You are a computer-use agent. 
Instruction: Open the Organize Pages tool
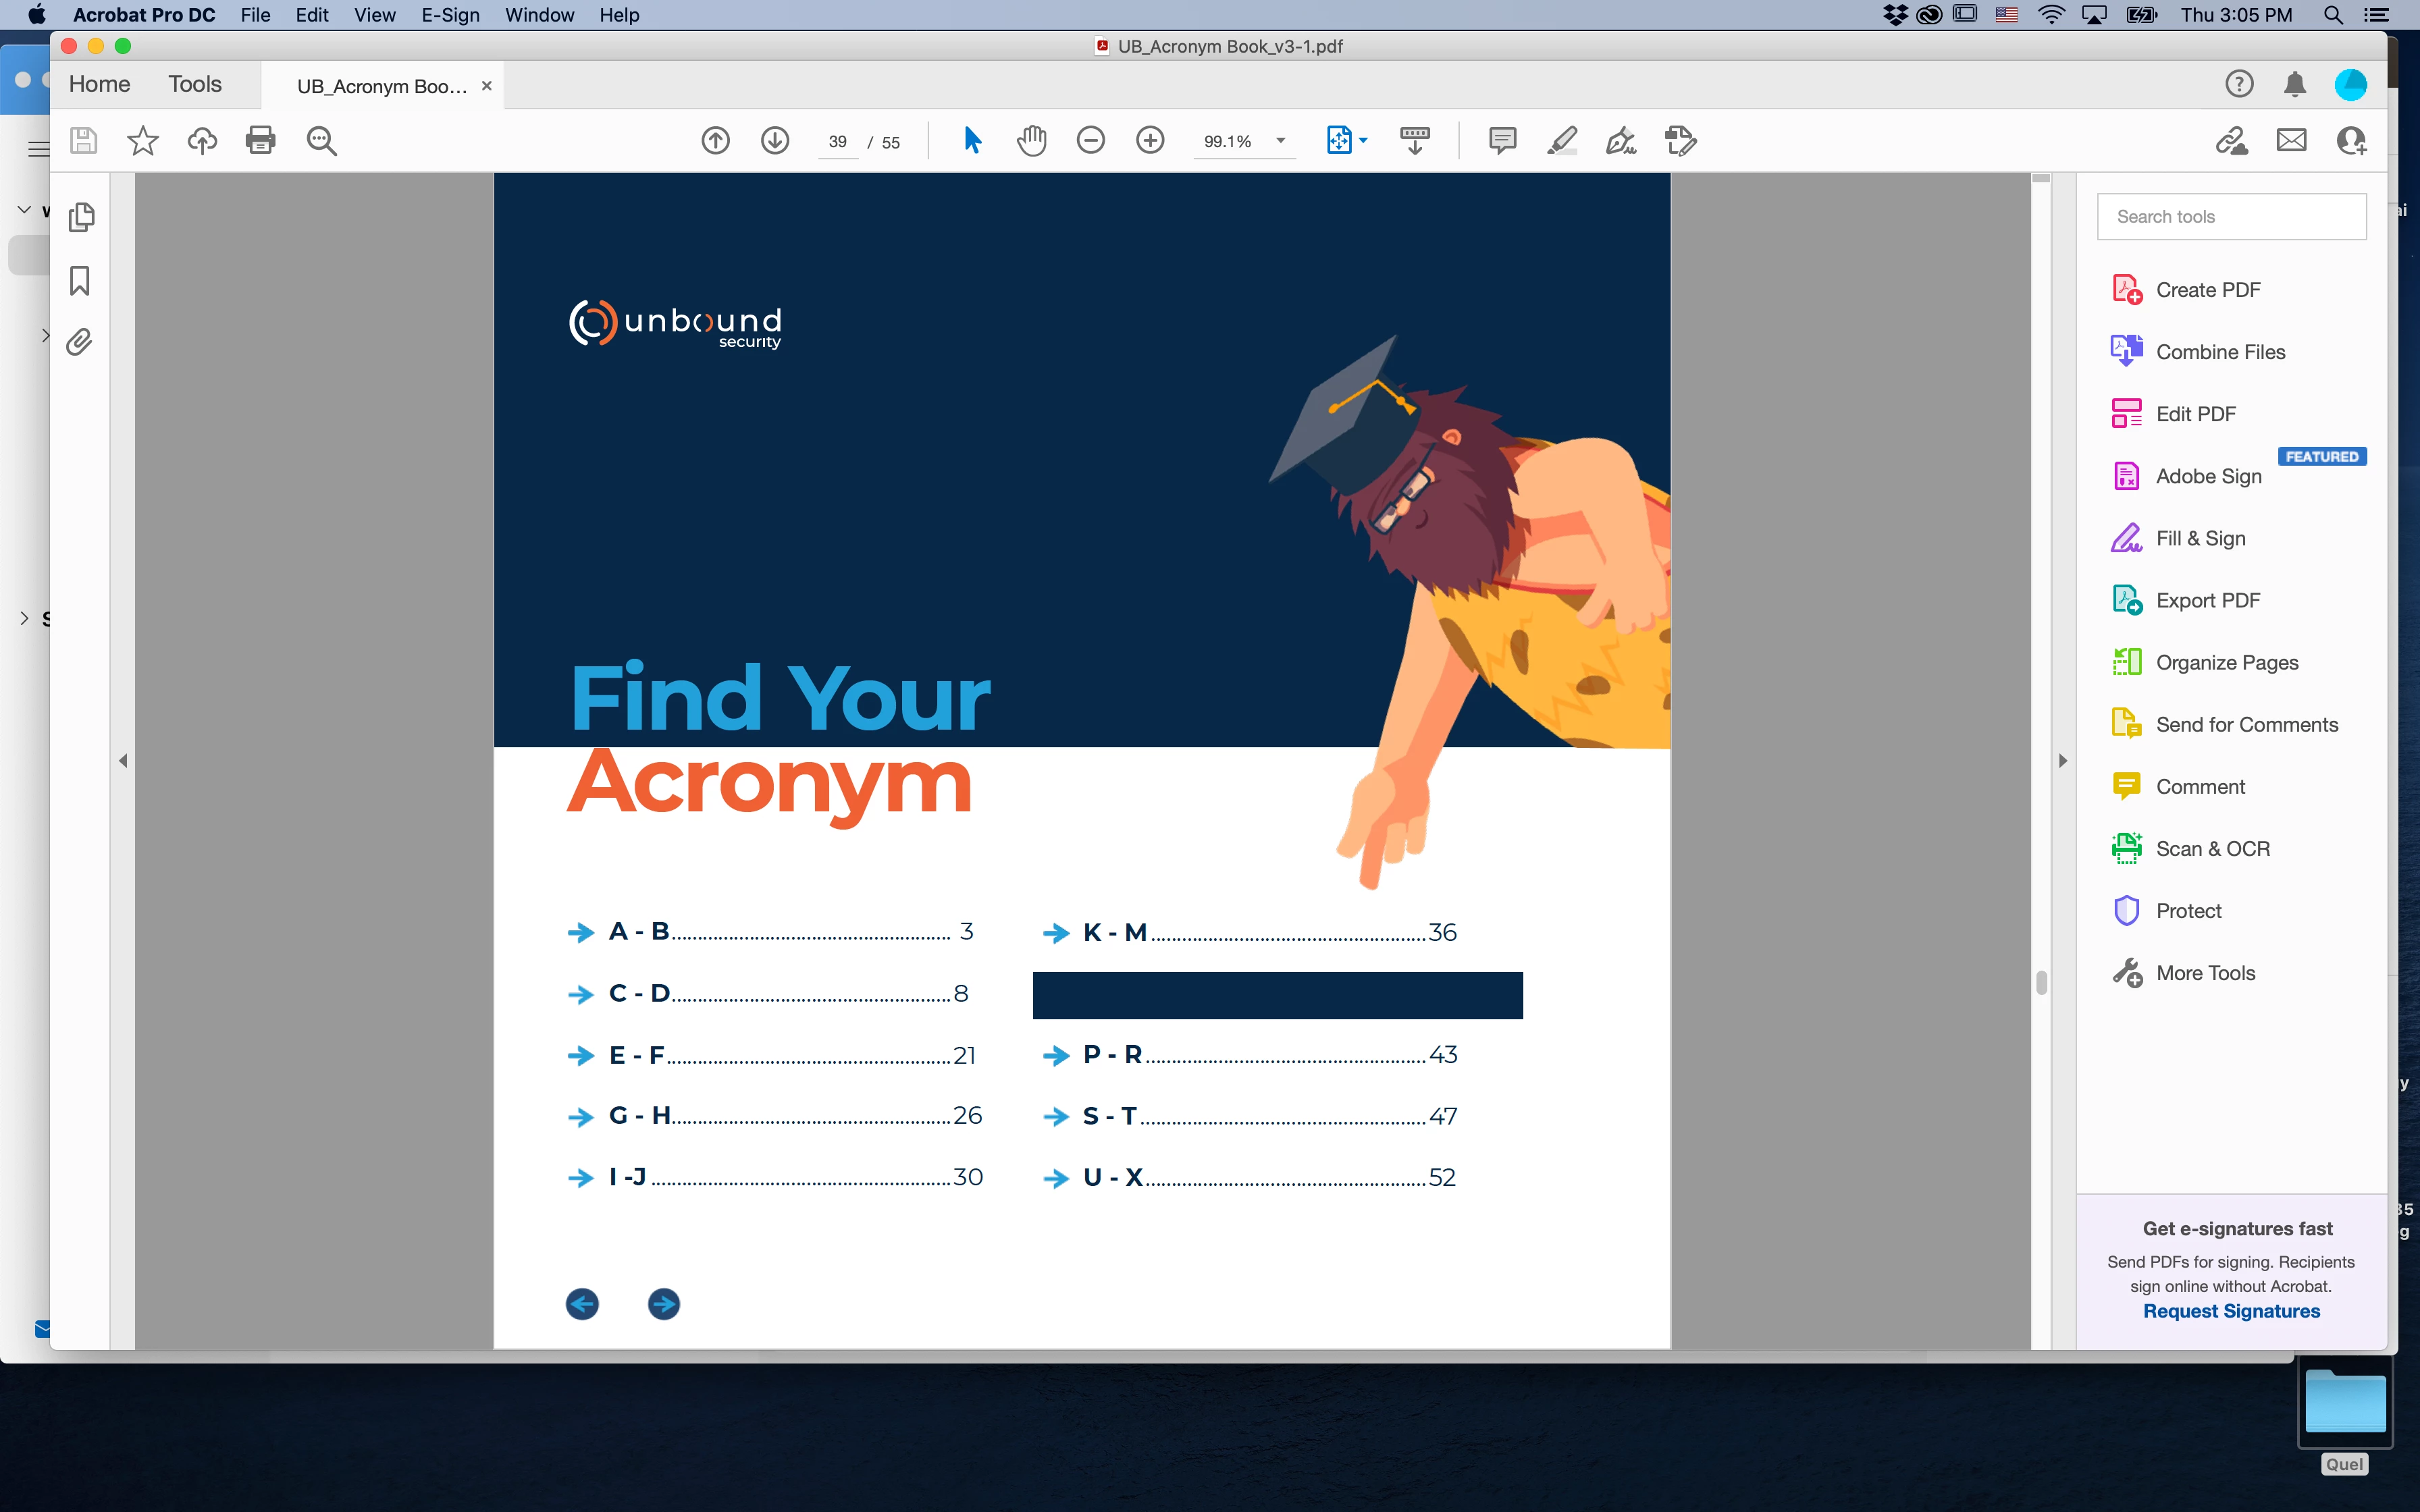(2226, 662)
